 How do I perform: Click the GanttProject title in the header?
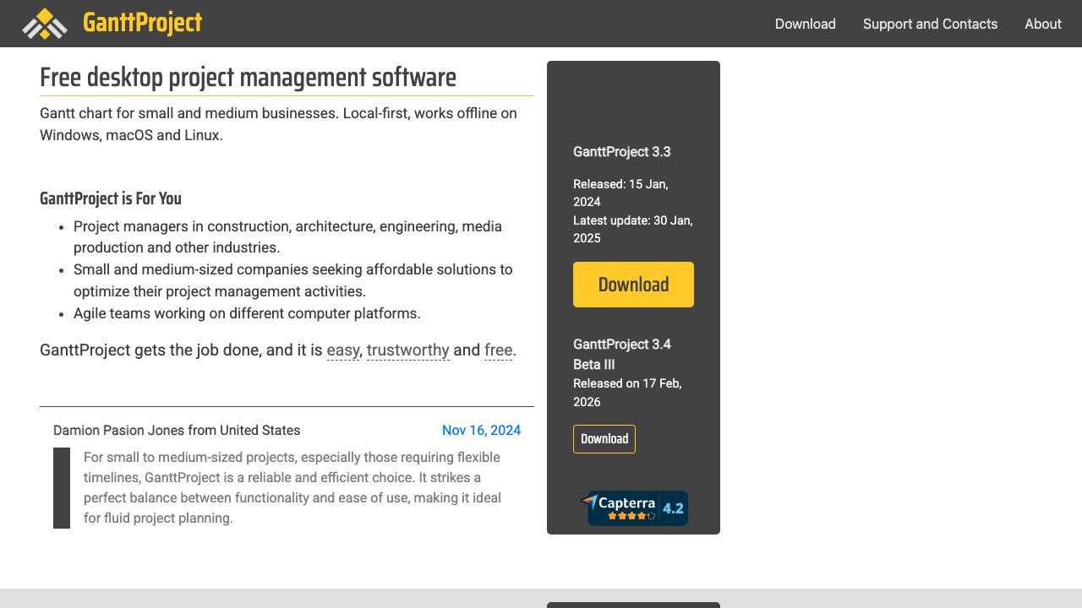[143, 23]
